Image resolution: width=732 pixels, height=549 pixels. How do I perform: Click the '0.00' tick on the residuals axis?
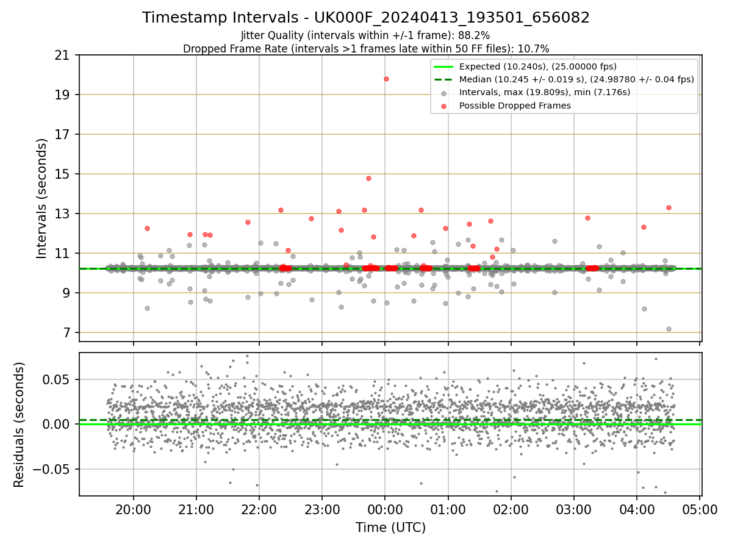coord(56,425)
